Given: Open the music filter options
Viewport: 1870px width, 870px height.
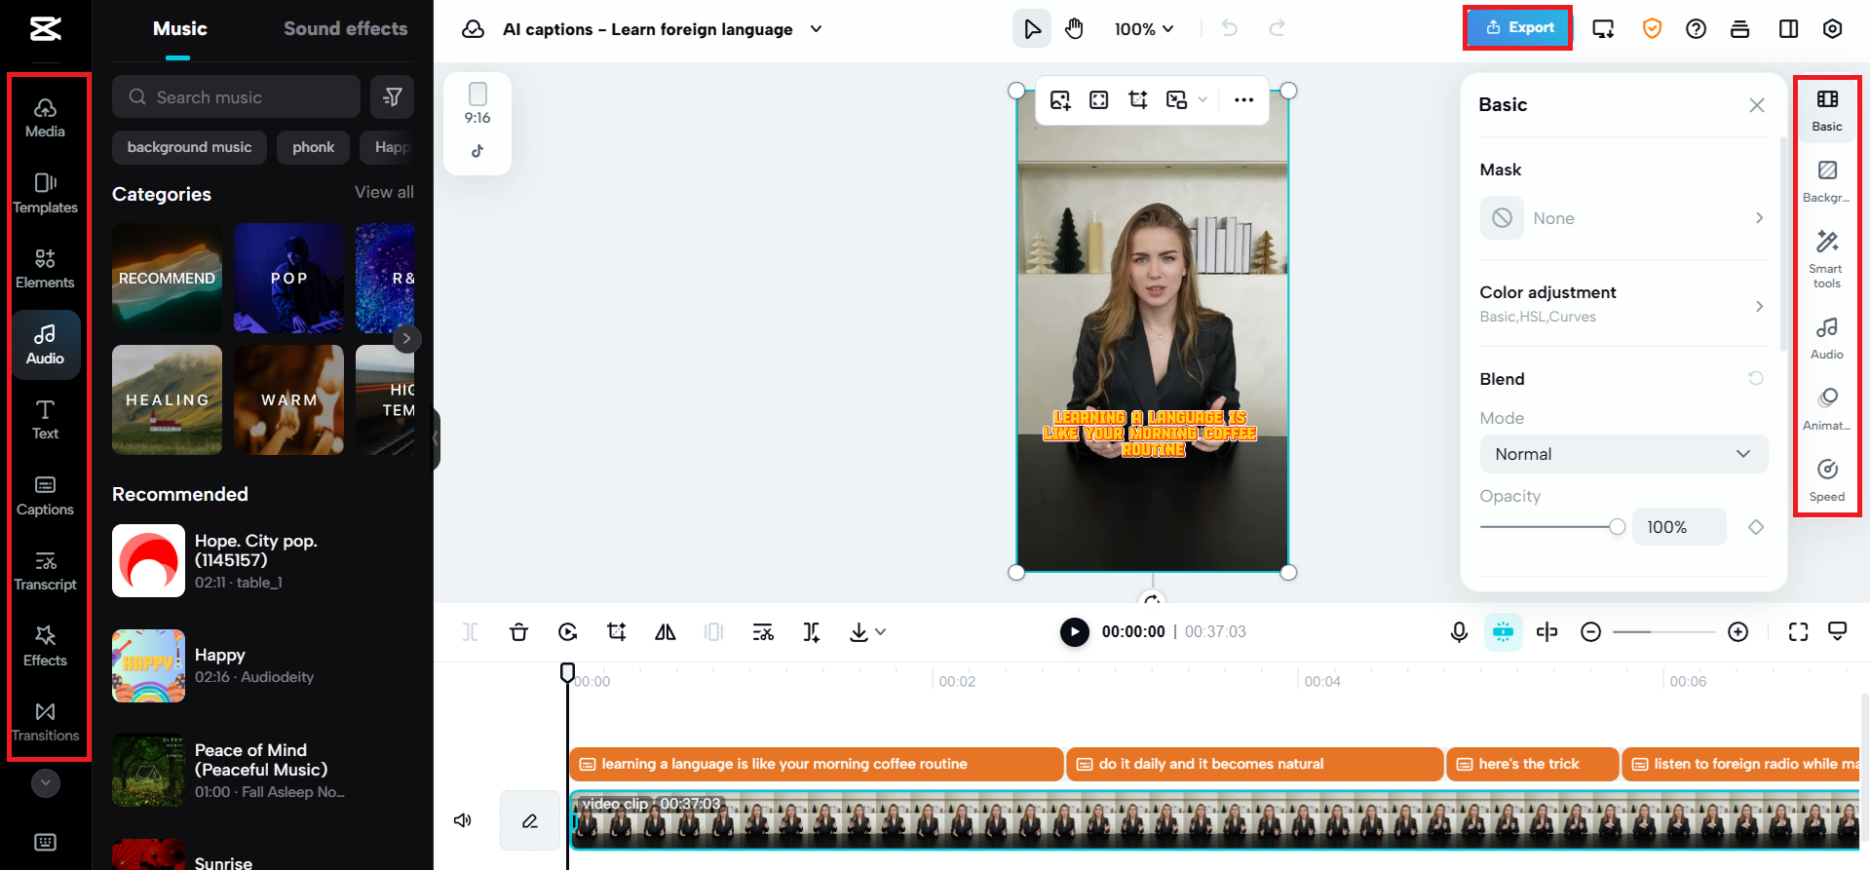Looking at the screenshot, I should point(393,97).
